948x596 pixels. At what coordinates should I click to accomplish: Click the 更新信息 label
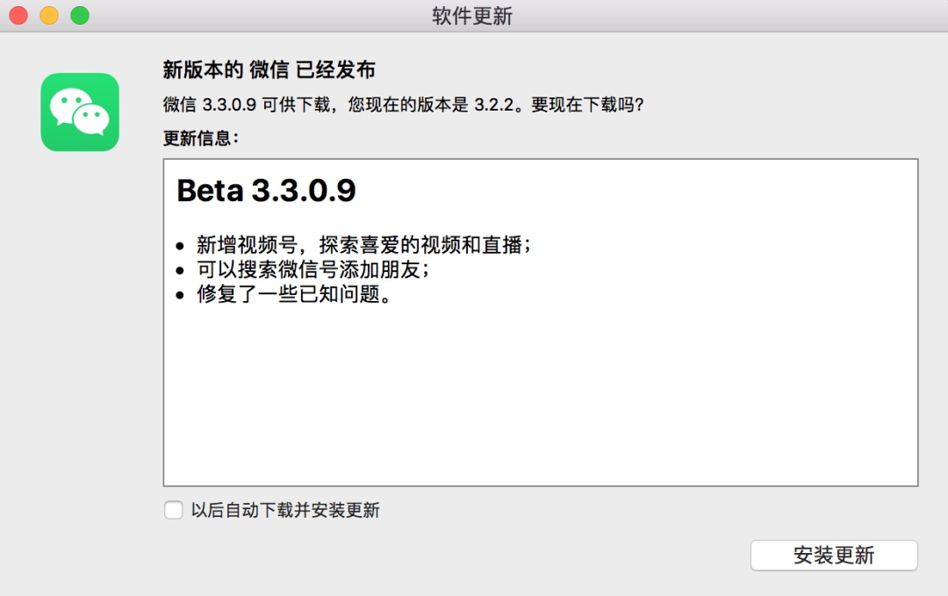click(x=201, y=139)
